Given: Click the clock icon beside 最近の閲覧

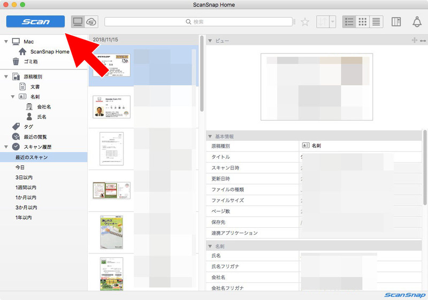Looking at the screenshot, I should 16,137.
